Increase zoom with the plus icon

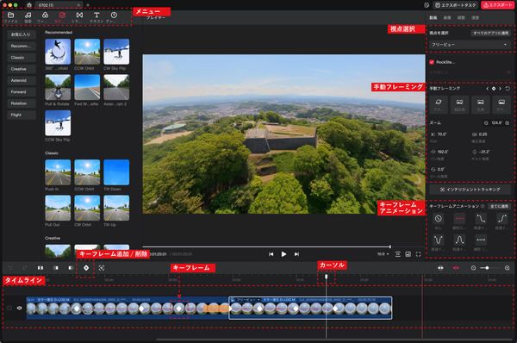508,122
